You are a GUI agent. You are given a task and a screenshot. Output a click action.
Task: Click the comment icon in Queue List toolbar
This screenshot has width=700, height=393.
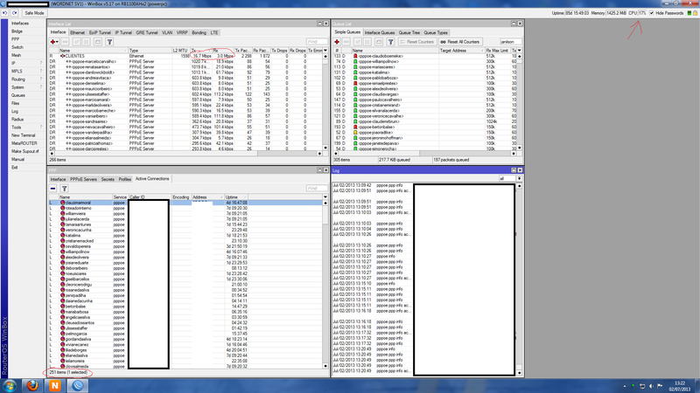tap(379, 42)
